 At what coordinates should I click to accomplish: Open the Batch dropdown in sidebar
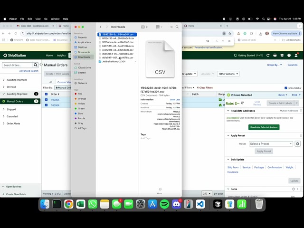pos(283,95)
